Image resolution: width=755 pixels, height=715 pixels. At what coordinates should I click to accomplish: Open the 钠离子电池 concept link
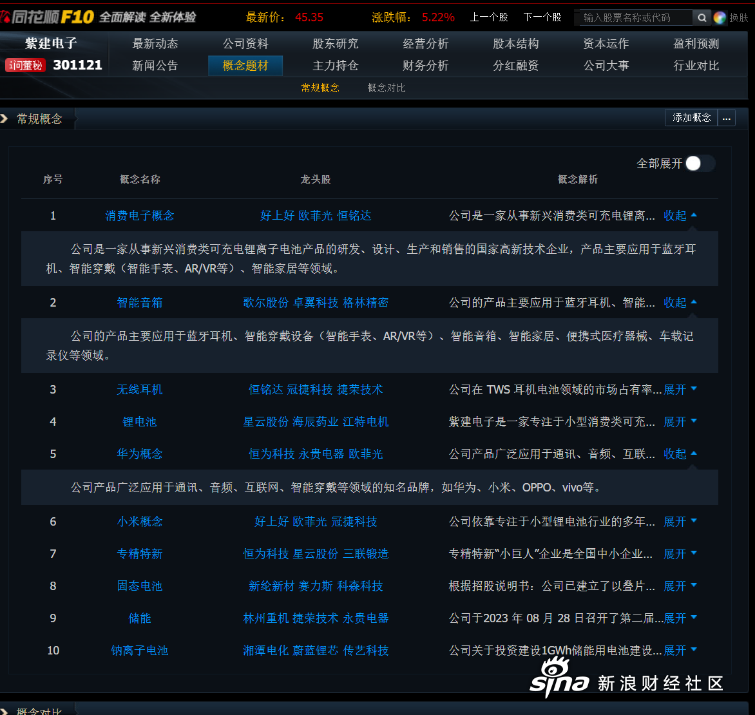(x=140, y=650)
